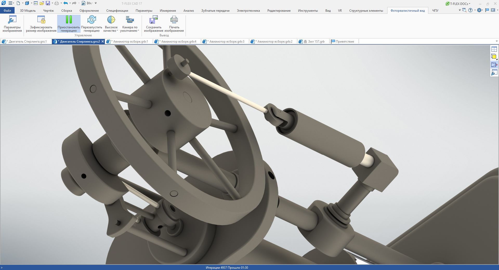Open the T-FLEX DOCs dropdown
The height and width of the screenshot is (270, 499).
click(x=458, y=4)
